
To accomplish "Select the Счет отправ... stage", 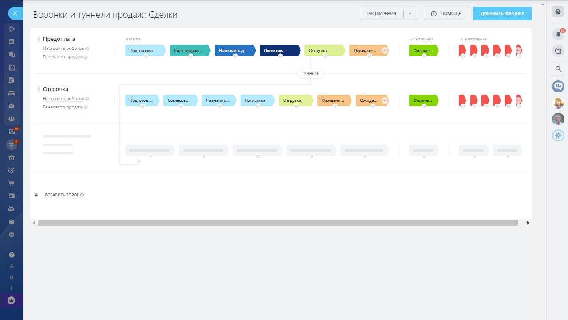I will pyautogui.click(x=190, y=51).
